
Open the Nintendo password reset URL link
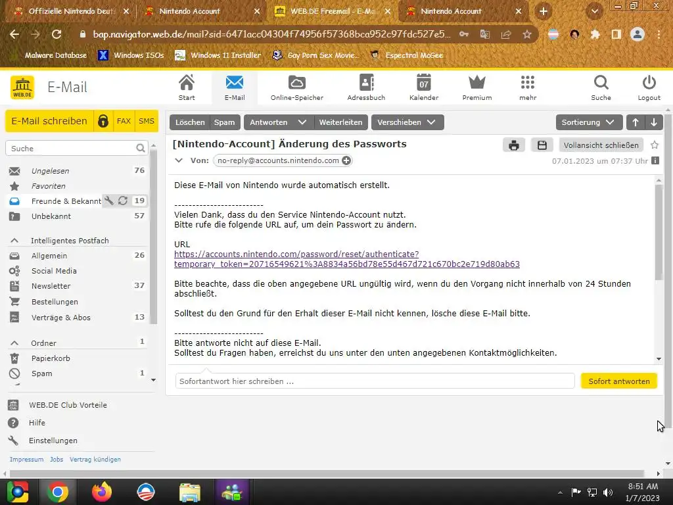[x=347, y=259]
